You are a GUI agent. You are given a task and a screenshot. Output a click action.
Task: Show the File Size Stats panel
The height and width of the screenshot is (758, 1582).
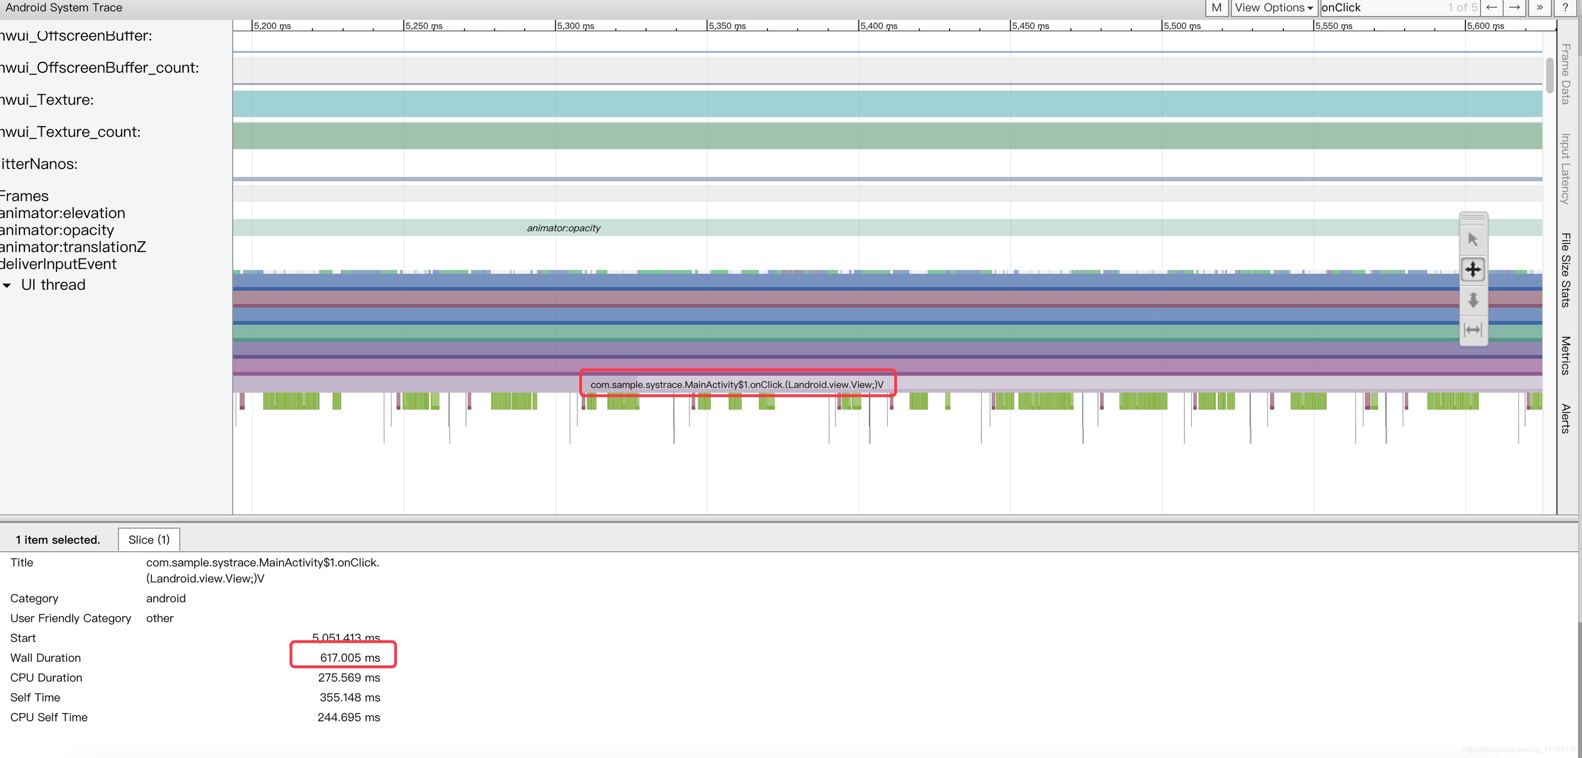pyautogui.click(x=1565, y=270)
